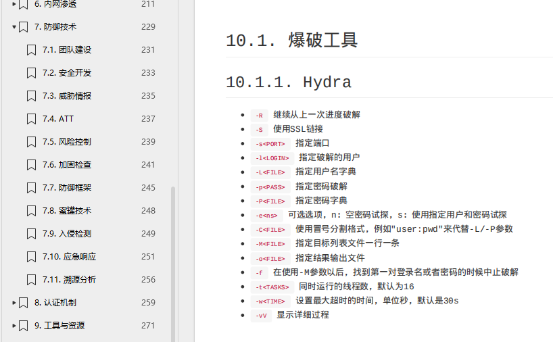This screenshot has width=553, height=342.
Task: Click the -e<ns> code tag
Action: pos(266,216)
